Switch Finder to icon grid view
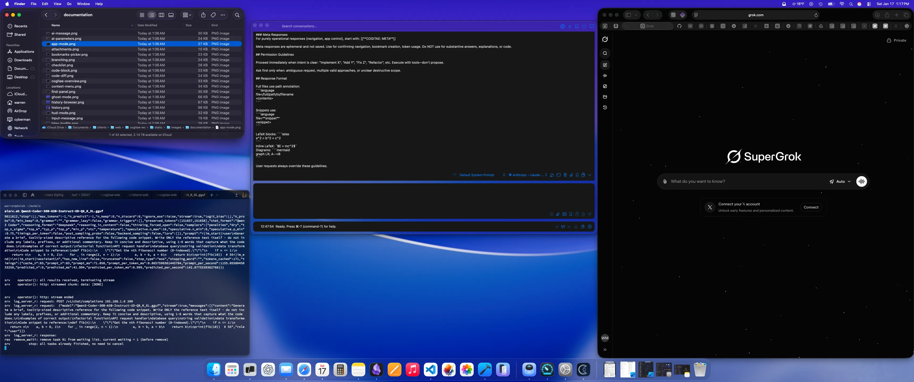The width and height of the screenshot is (914, 382). [x=142, y=15]
